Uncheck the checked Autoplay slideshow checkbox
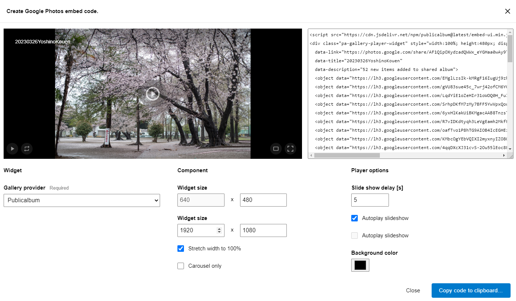This screenshot has height=301, width=516. coord(355,218)
